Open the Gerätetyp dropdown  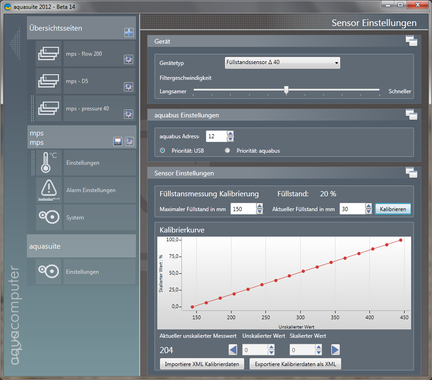[283, 63]
